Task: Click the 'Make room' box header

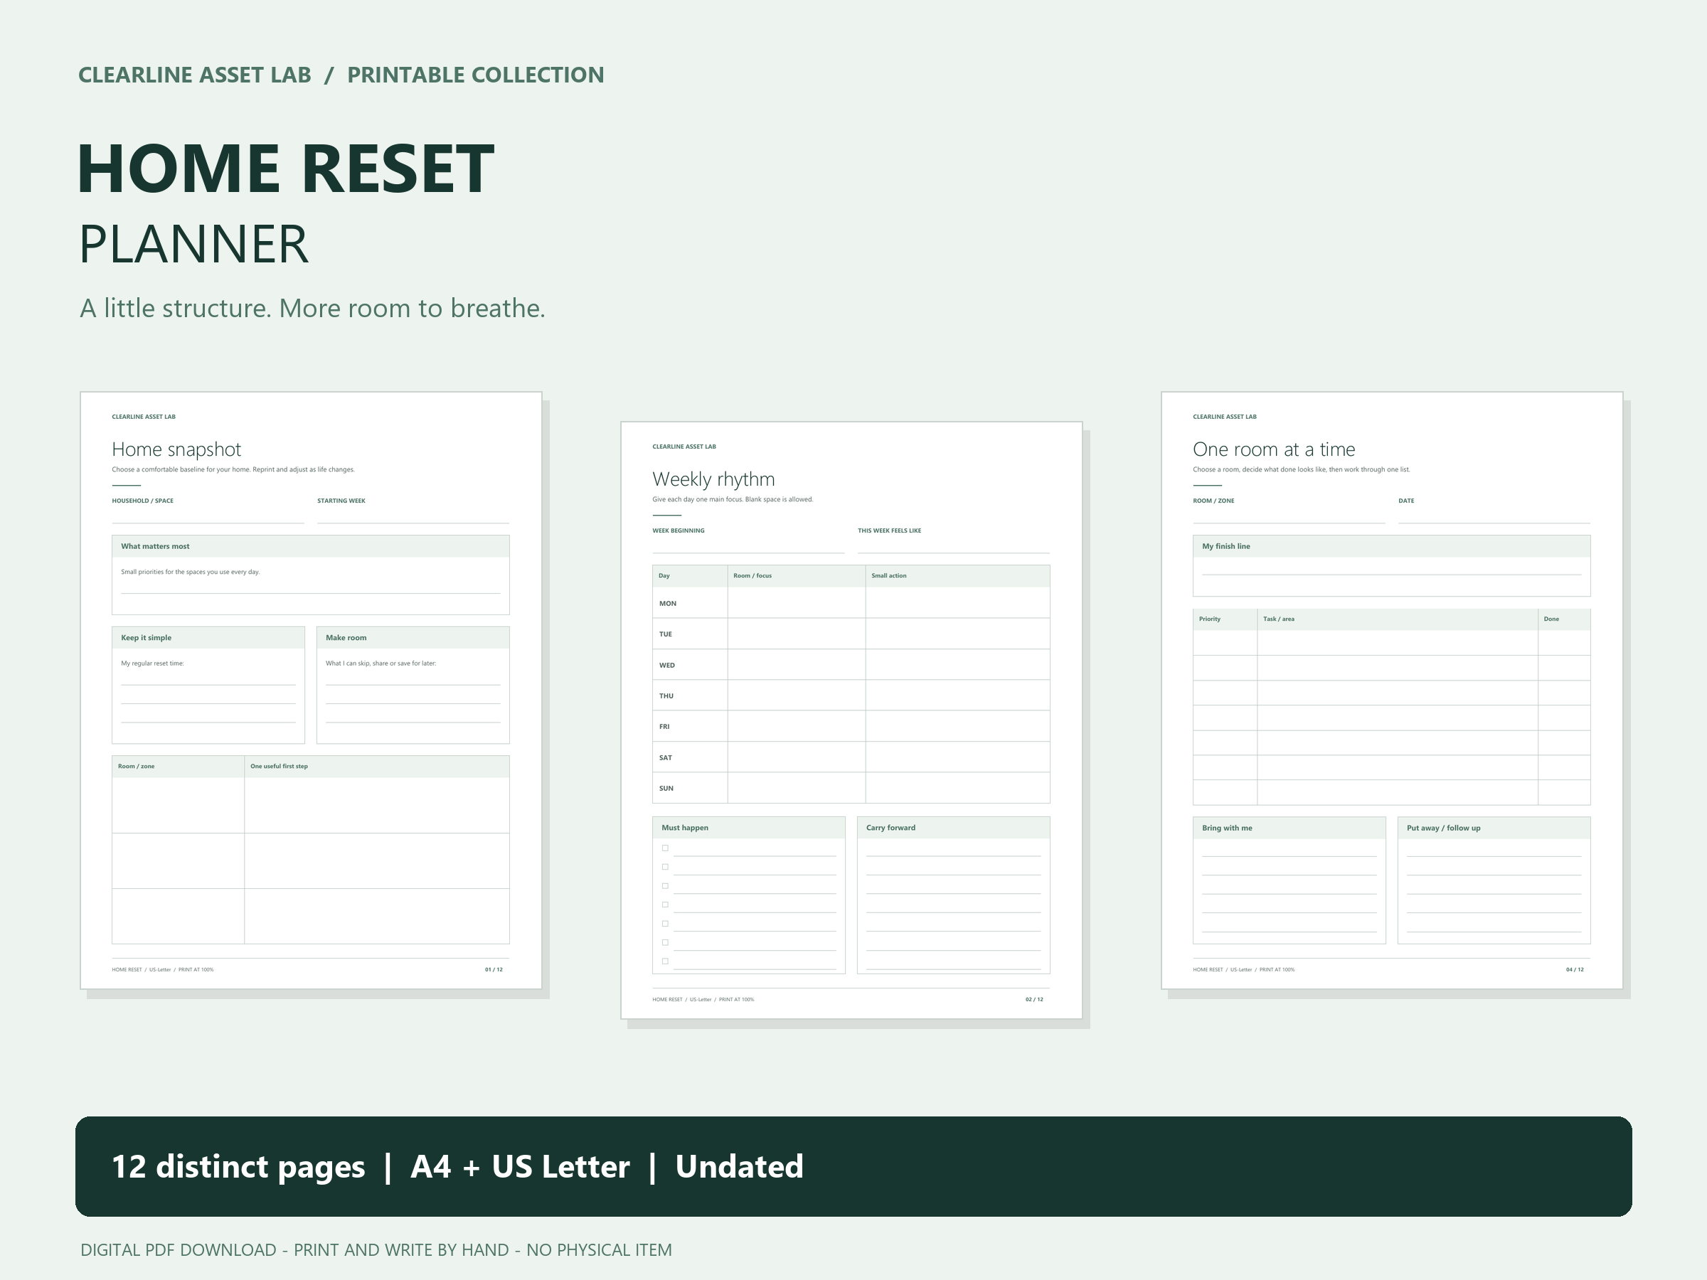Action: click(x=413, y=637)
